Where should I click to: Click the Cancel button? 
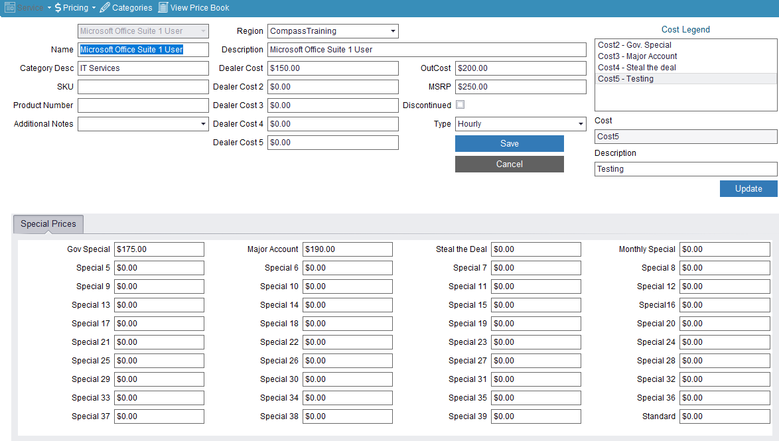509,164
